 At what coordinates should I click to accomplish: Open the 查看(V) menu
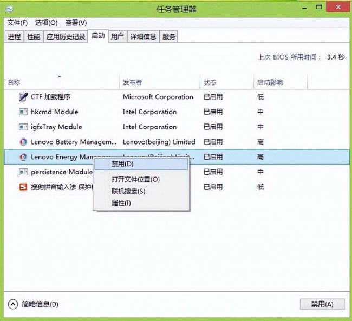pyautogui.click(x=76, y=23)
